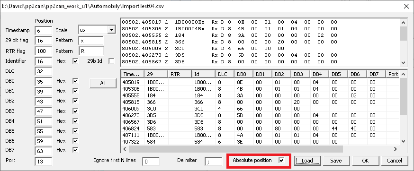414x171 pixels.
Task: Toggle Hex checkbox for DB6
Action: pos(75,141)
